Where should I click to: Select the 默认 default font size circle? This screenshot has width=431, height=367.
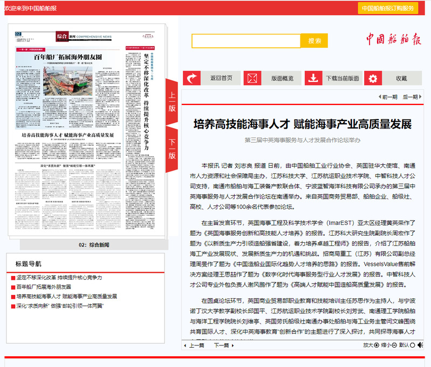click(x=413, y=345)
